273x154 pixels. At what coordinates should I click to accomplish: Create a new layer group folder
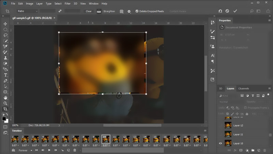tap(253, 150)
